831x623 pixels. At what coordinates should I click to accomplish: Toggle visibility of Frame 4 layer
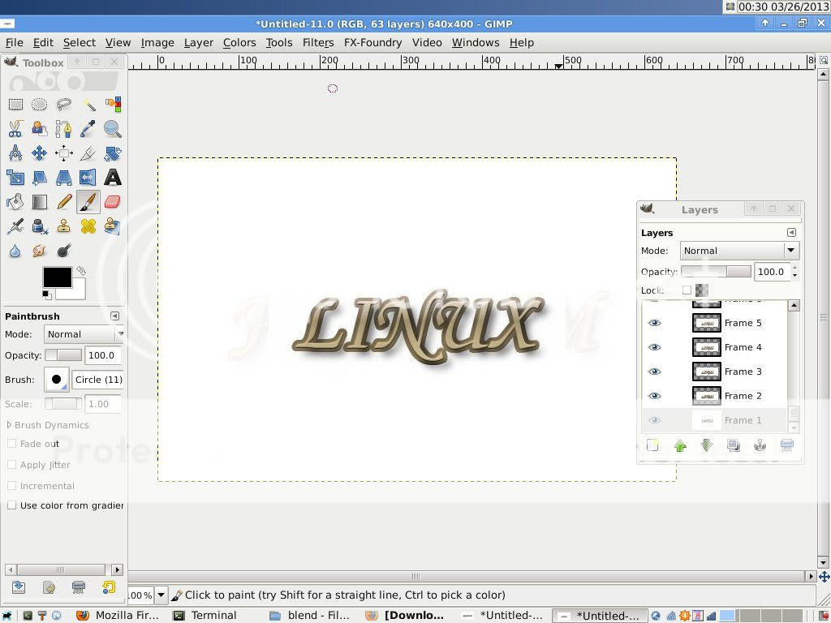[x=655, y=347]
